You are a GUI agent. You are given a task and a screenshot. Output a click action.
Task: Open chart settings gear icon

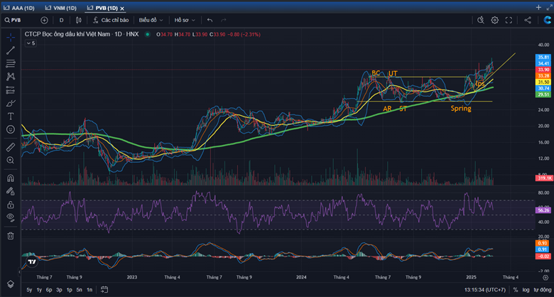coord(495,21)
